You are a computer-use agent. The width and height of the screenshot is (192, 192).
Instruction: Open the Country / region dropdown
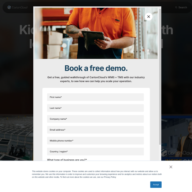[95, 152]
